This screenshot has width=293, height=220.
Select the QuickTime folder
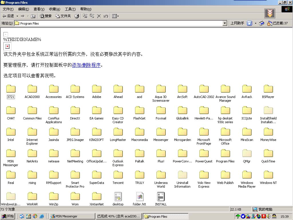(268, 156)
